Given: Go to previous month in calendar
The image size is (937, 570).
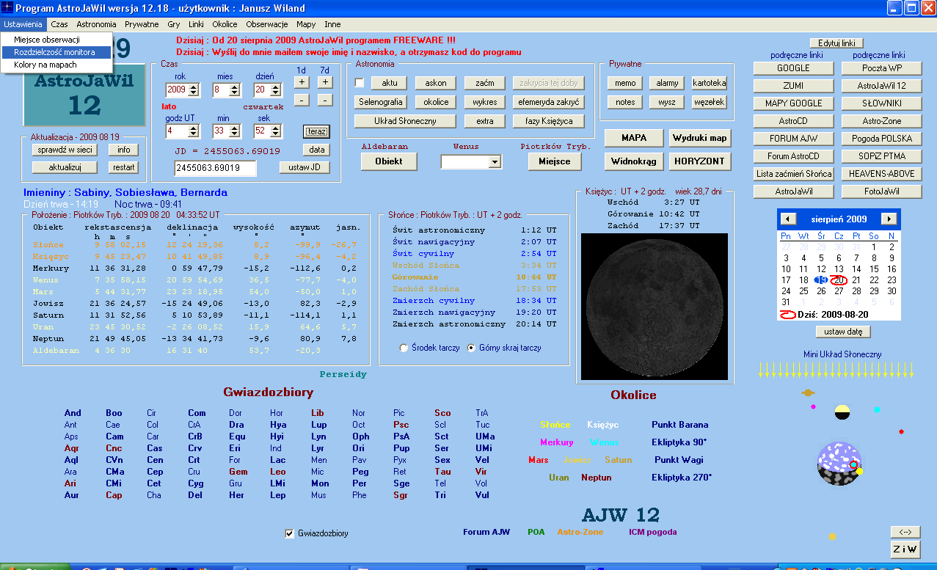Looking at the screenshot, I should click(x=788, y=219).
